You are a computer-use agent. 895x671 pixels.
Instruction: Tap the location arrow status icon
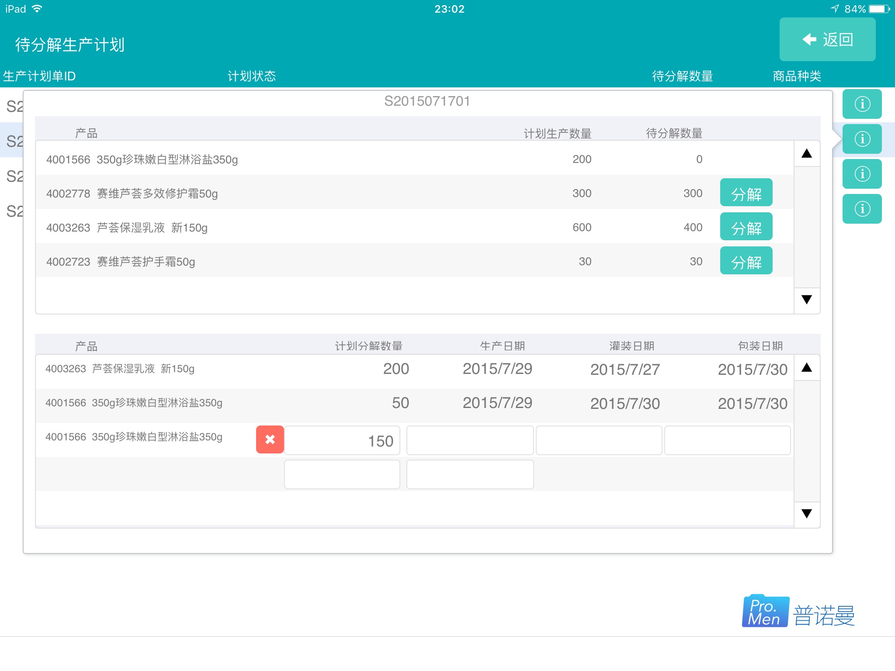[835, 9]
